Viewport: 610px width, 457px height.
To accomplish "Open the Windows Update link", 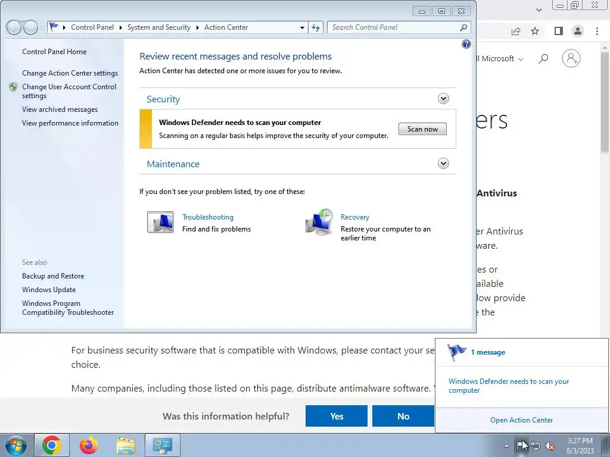I will [x=49, y=290].
